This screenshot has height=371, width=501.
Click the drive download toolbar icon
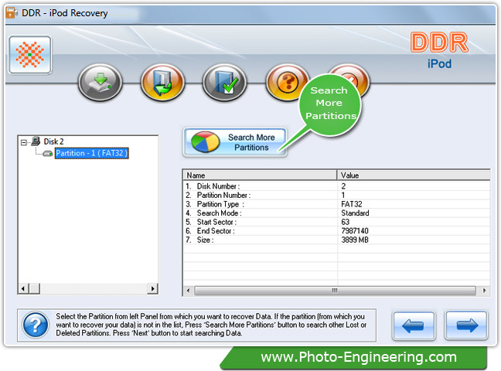[101, 82]
